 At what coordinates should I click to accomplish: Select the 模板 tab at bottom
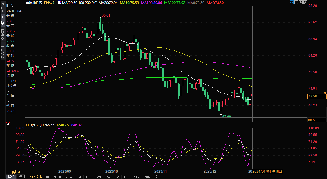(22, 177)
